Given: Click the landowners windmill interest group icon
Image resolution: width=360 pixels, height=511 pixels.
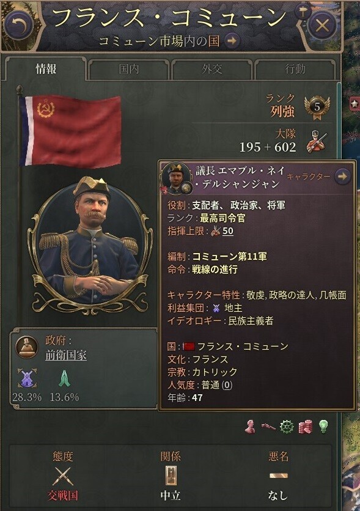Looking at the screenshot, I should (x=27, y=378).
